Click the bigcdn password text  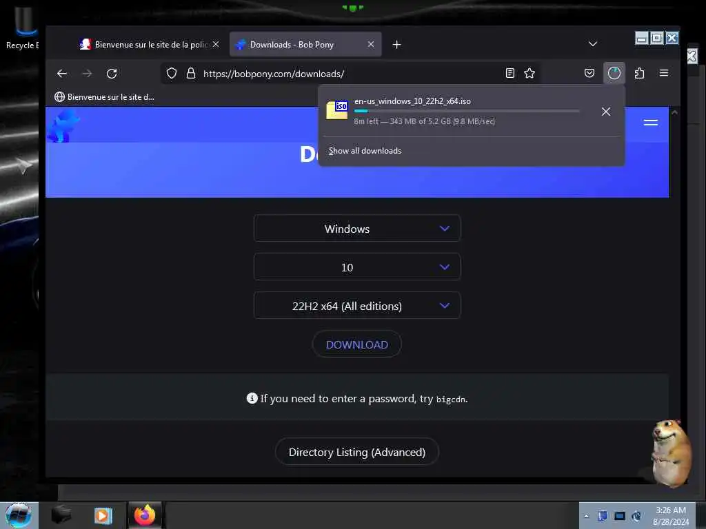[451, 400]
